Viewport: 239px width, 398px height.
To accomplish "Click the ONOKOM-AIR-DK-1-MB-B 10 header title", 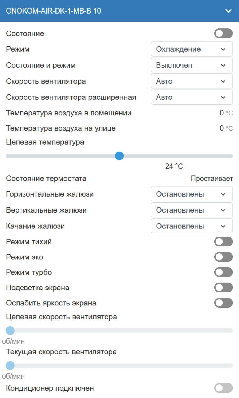I will click(x=53, y=11).
